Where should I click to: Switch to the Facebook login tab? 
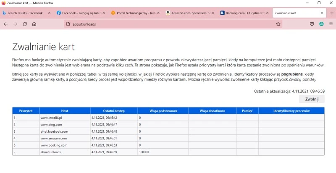(x=80, y=13)
